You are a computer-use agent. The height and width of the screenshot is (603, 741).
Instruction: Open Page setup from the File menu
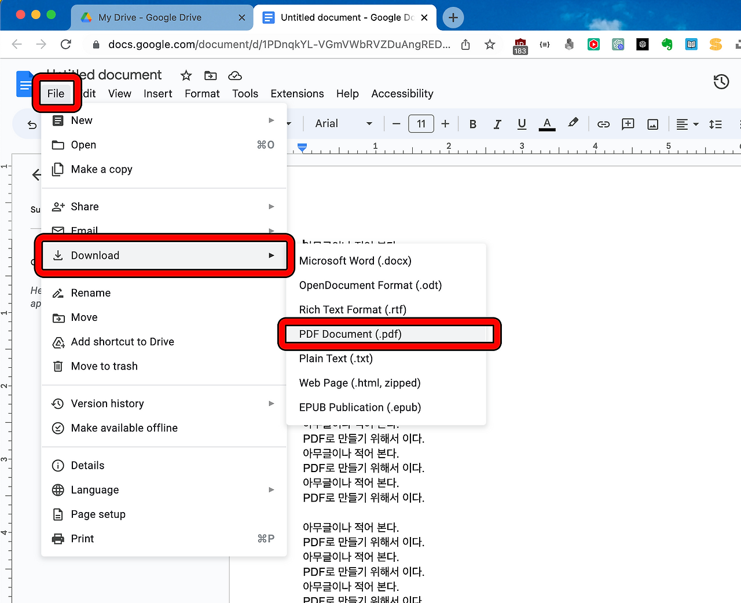pos(98,514)
